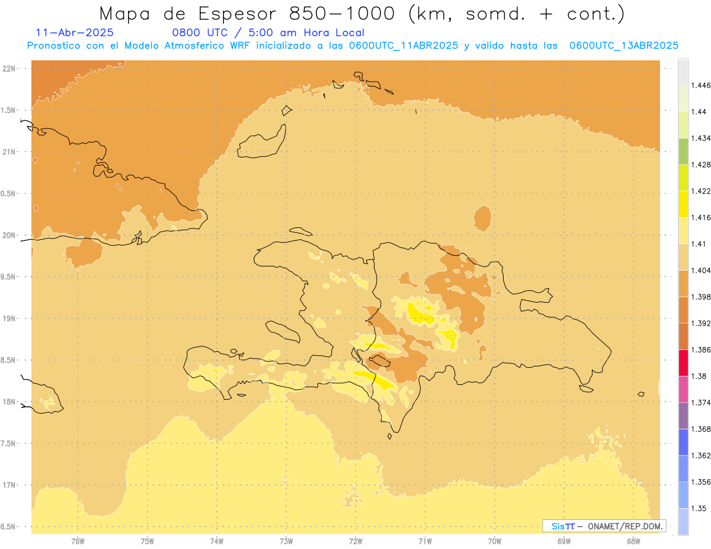This screenshot has height=549, width=711.
Task: Click the legend value '1.404'
Action: click(702, 270)
